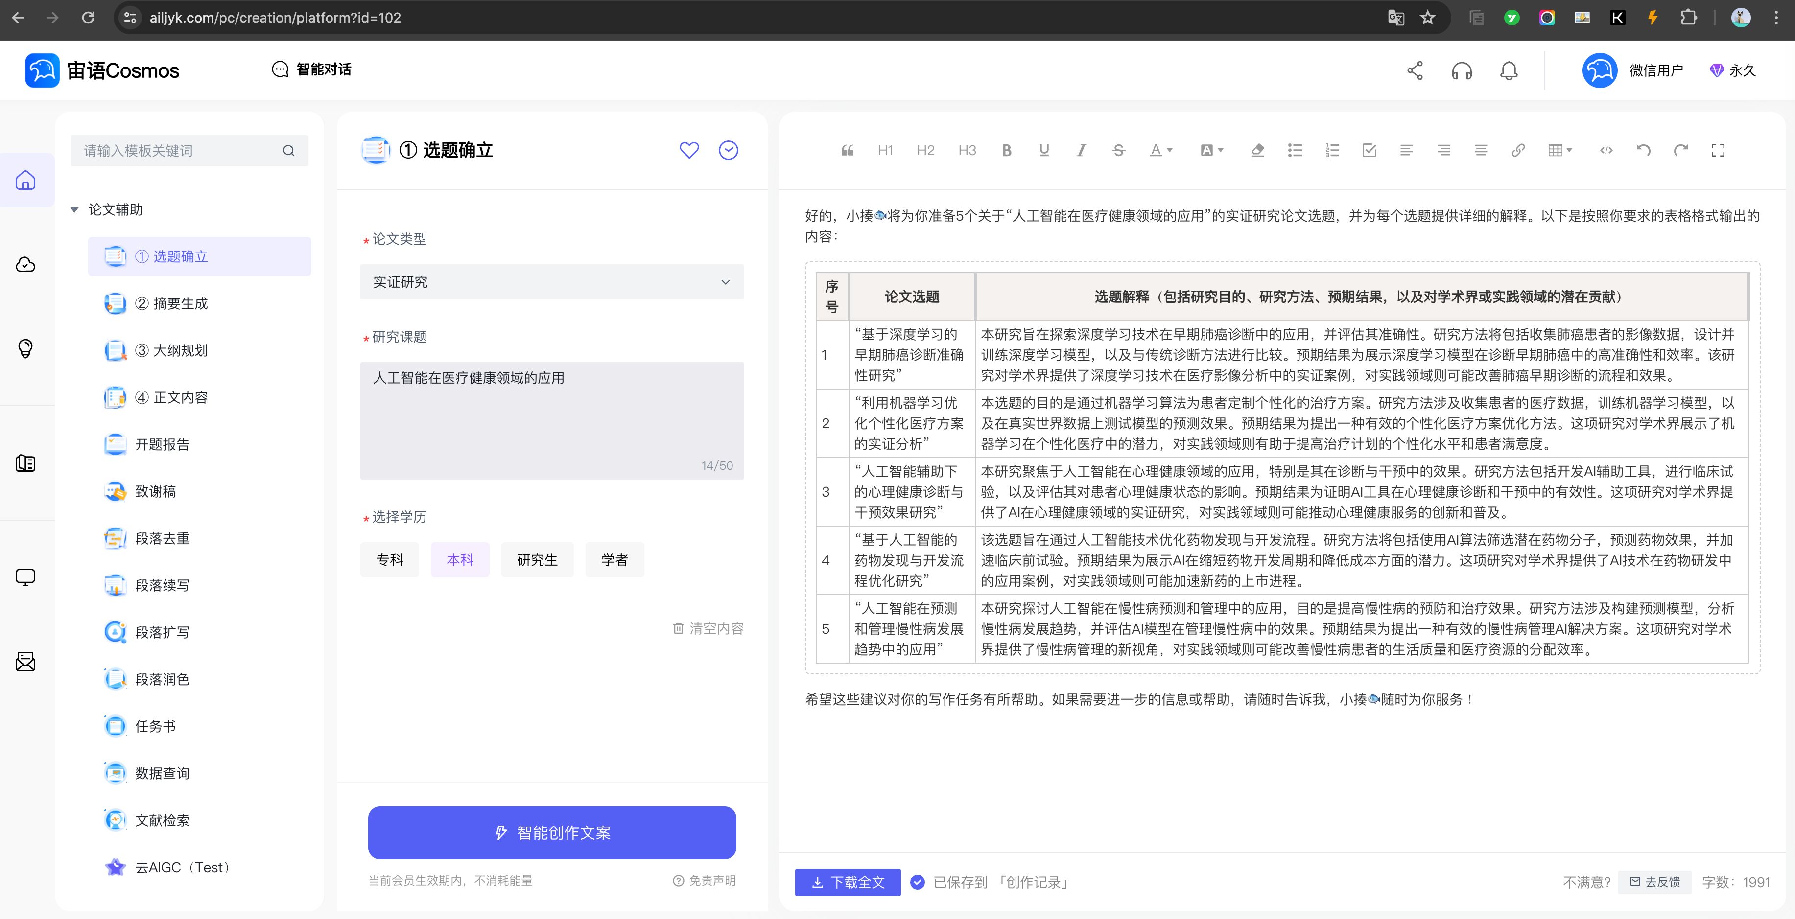The height and width of the screenshot is (919, 1795).
Task: Open 创作记录 saved records link
Action: (x=1033, y=882)
